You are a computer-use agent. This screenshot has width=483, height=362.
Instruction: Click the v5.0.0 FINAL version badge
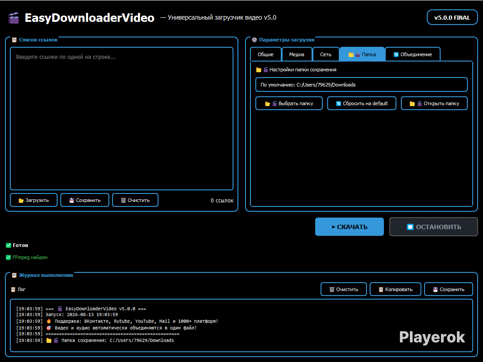click(x=452, y=17)
